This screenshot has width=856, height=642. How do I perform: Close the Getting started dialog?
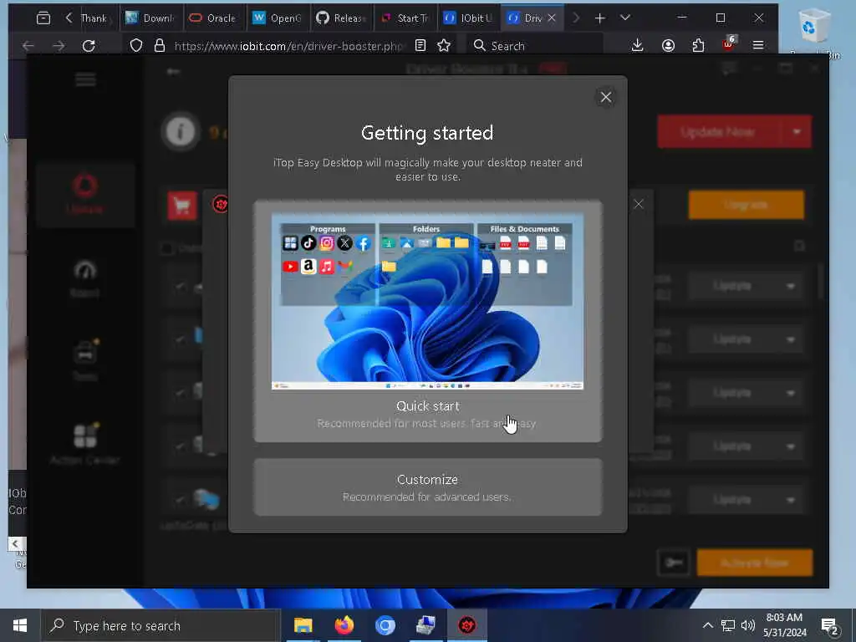605,97
